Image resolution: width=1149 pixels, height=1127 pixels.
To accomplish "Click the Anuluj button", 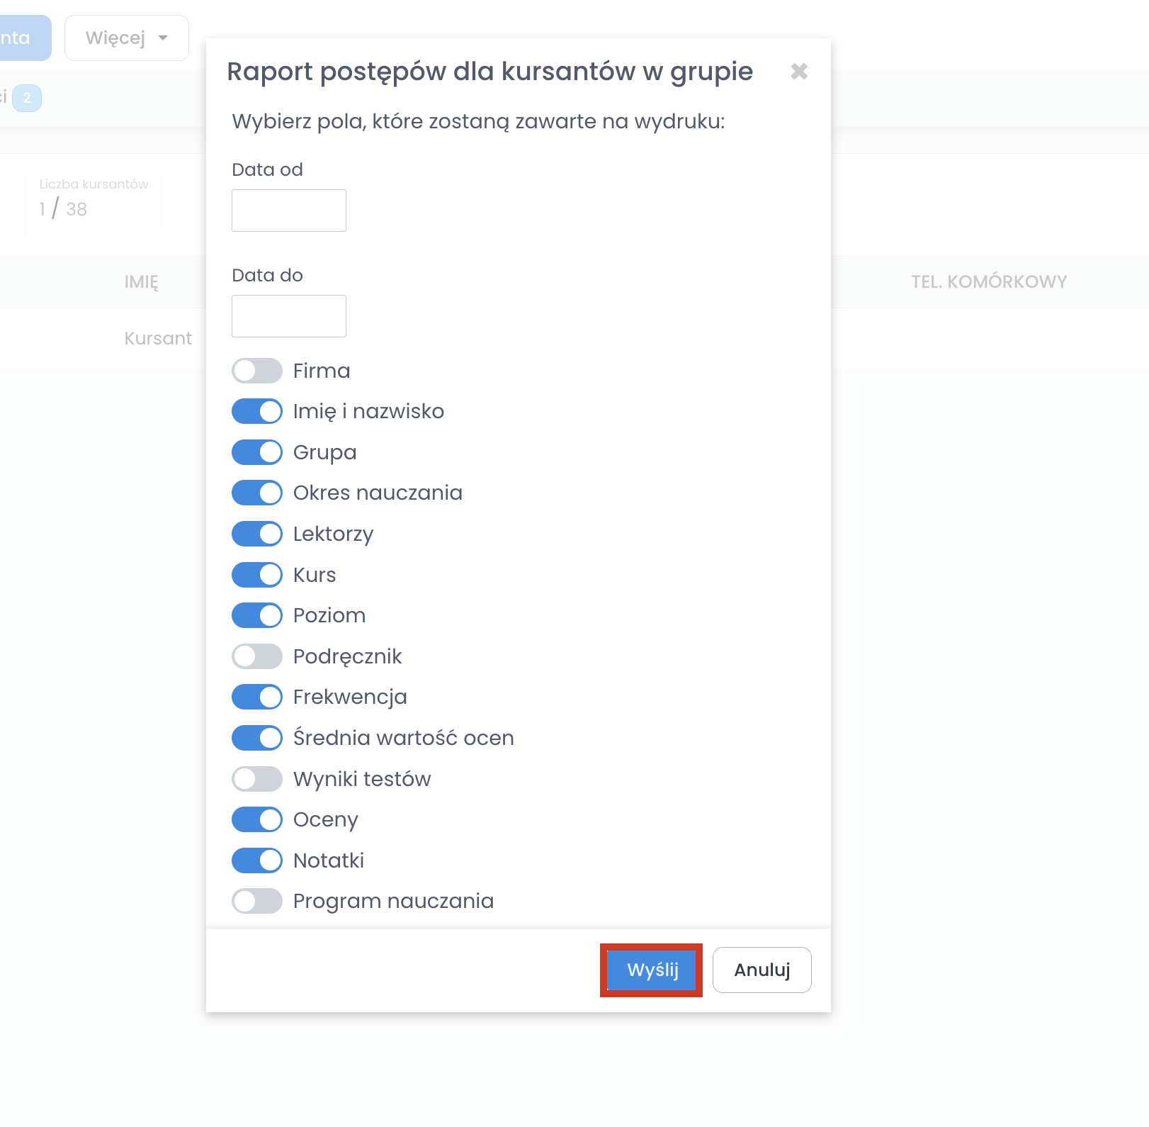I will pyautogui.click(x=762, y=970).
